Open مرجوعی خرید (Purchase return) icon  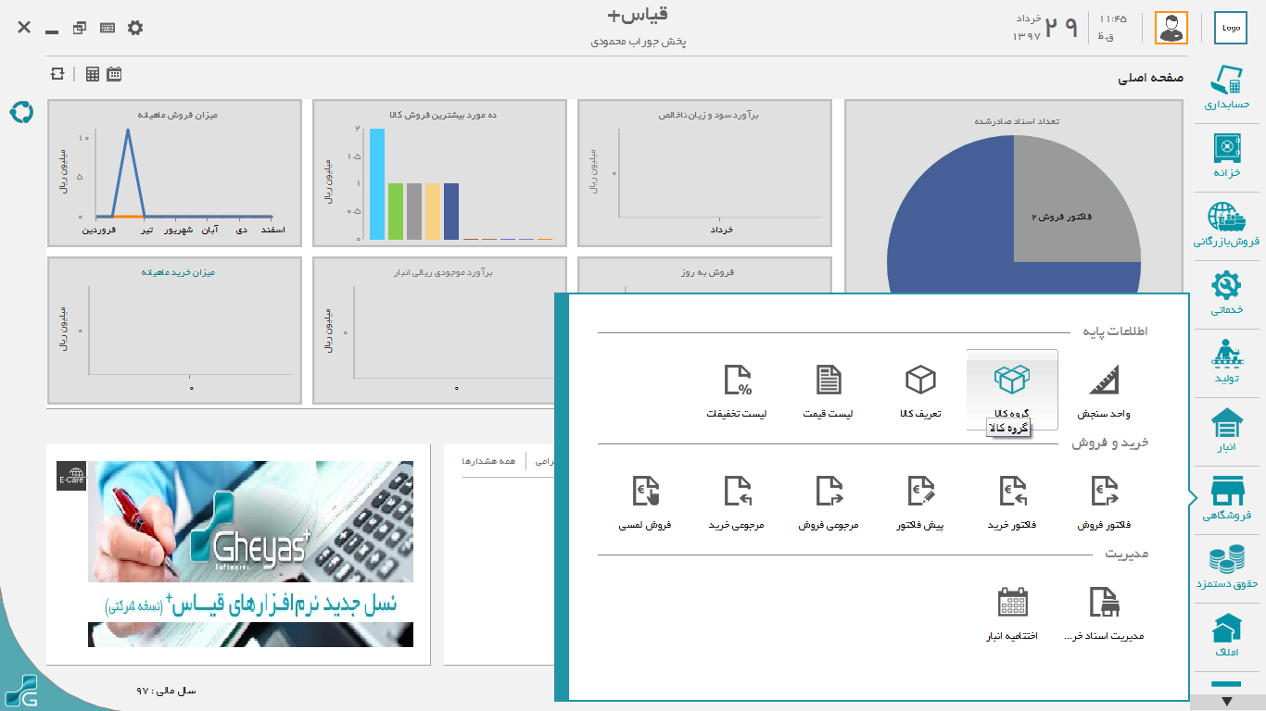click(737, 502)
